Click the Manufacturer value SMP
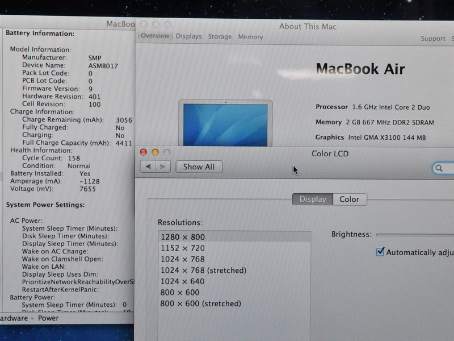 click(x=95, y=58)
